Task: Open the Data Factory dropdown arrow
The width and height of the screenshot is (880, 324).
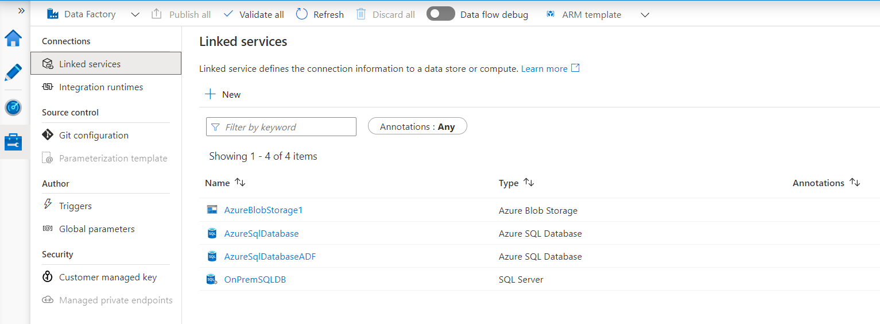Action: pos(135,15)
